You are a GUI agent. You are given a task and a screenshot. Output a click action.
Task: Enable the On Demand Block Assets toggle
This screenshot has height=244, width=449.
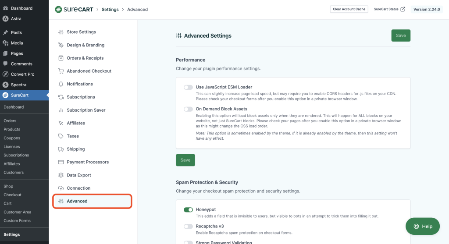coord(188,109)
